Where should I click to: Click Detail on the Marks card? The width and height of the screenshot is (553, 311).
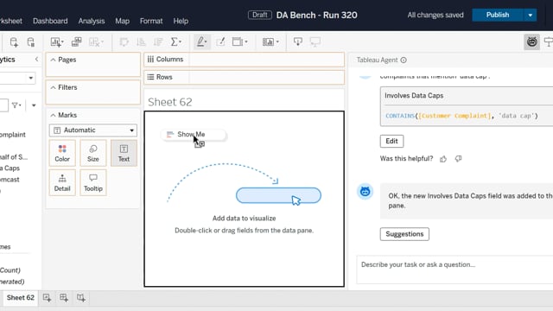tap(62, 182)
